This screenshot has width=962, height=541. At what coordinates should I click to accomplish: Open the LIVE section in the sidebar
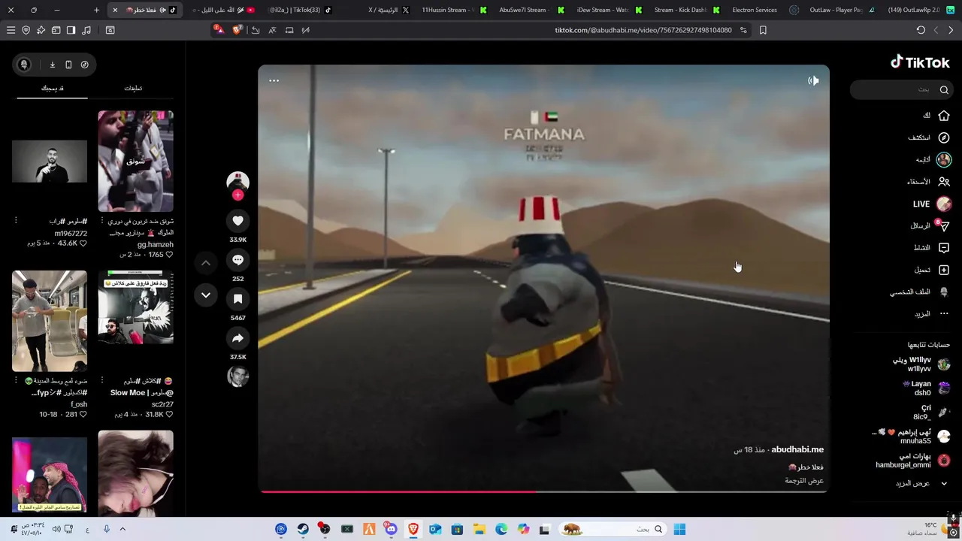pyautogui.click(x=932, y=204)
